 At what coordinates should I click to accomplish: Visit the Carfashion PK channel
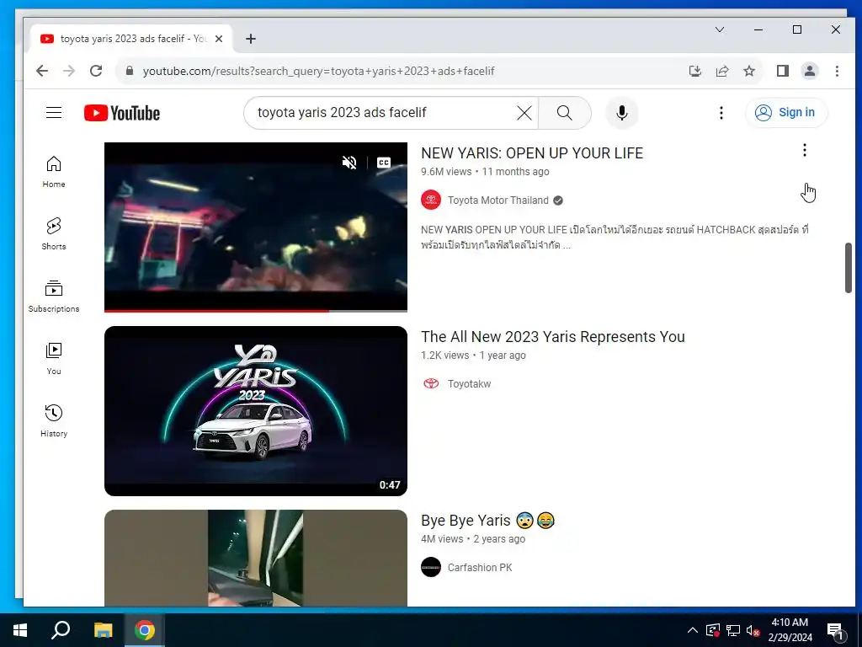479,567
